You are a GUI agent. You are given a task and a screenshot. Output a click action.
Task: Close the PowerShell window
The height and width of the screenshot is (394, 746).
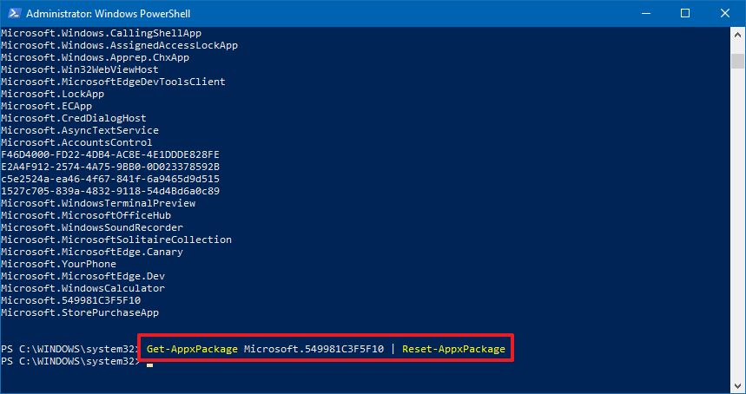pos(725,13)
